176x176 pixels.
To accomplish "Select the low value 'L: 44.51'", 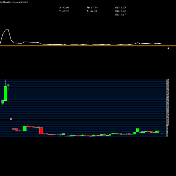I will point(92,11).
